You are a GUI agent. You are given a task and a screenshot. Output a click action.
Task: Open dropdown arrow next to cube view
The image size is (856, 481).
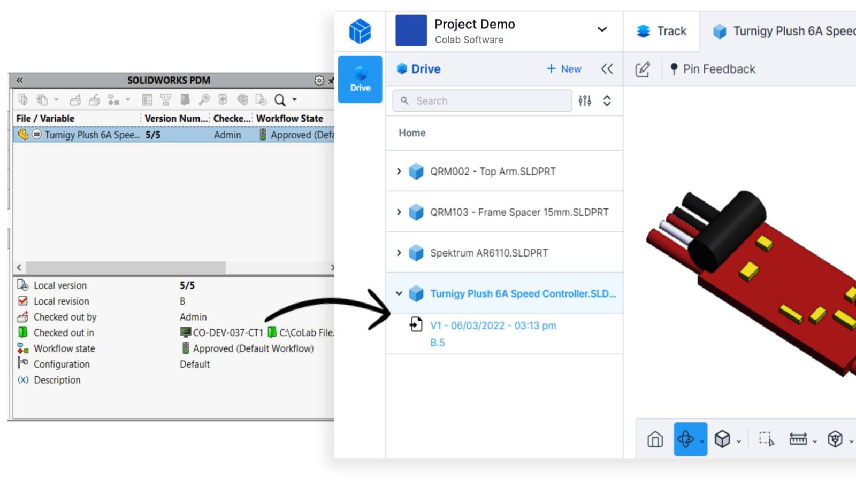(739, 441)
